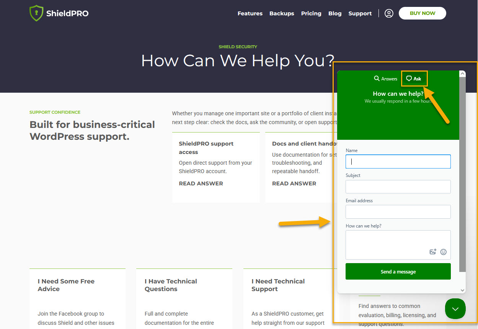
Task: Click the How Can We Help You heading
Action: point(238,61)
